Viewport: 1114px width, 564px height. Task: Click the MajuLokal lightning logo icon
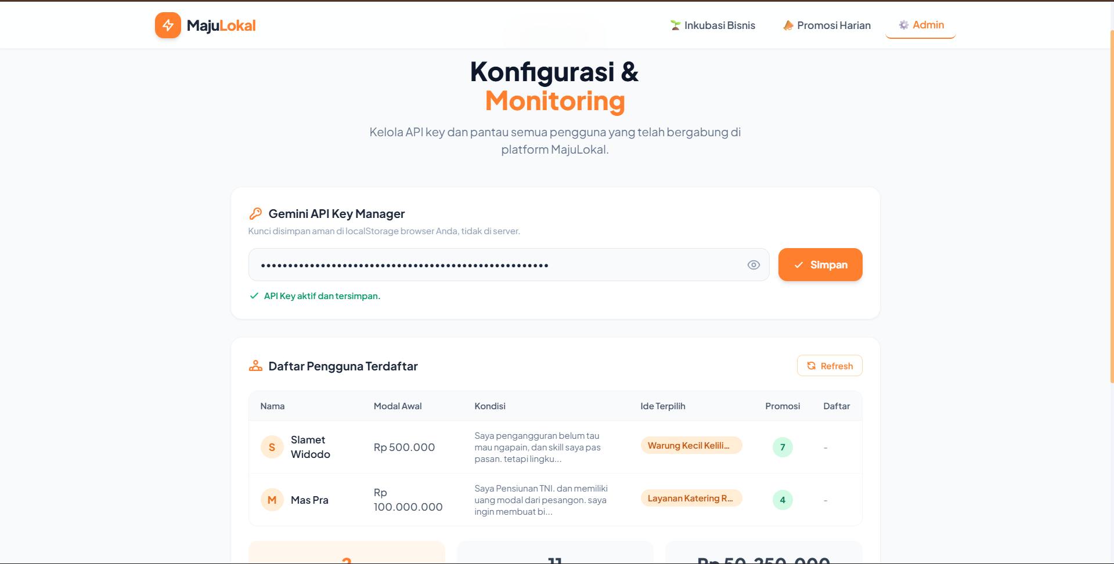tap(168, 26)
